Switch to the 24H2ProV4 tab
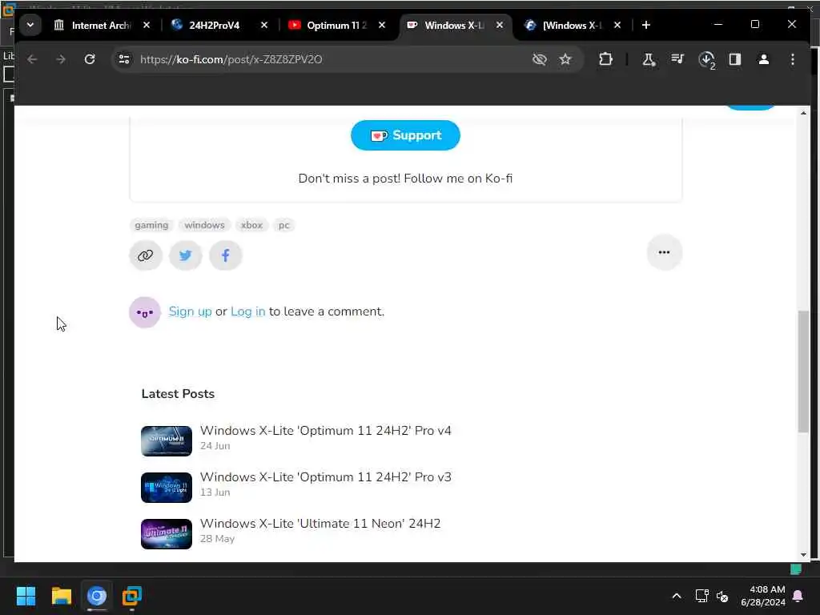820x615 pixels. [219, 25]
